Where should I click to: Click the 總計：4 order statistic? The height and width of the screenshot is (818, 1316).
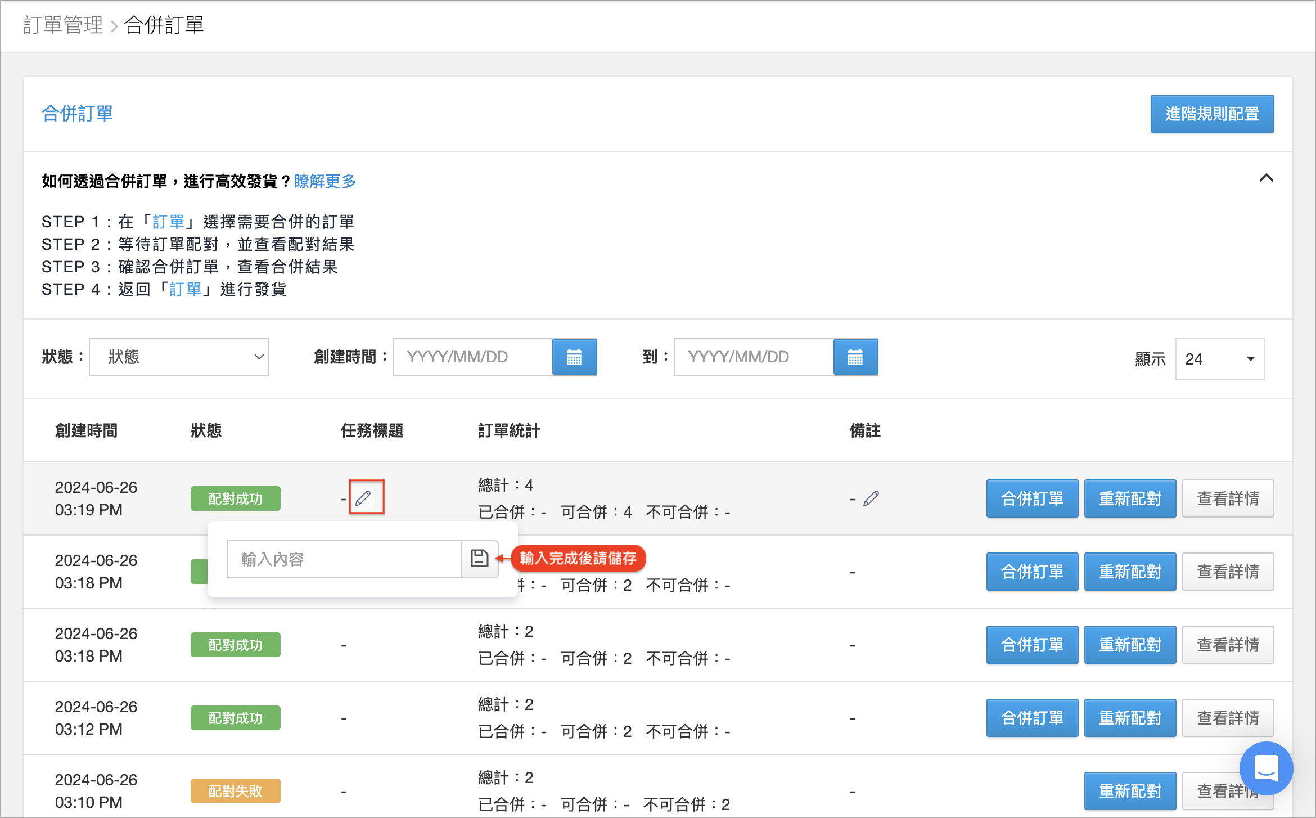click(506, 485)
